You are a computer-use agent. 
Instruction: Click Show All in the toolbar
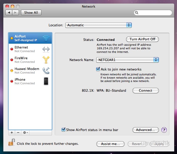31,13
